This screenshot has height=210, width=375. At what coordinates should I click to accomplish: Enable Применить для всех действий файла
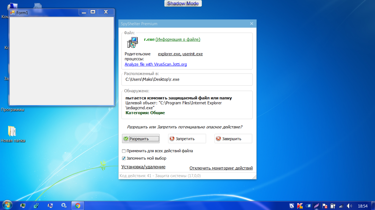124,151
